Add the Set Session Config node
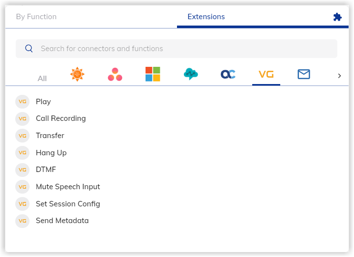 68,204
